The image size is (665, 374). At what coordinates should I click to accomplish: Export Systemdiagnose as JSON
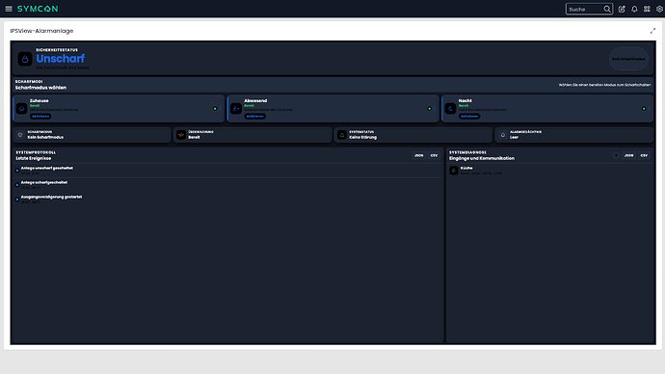(x=628, y=155)
